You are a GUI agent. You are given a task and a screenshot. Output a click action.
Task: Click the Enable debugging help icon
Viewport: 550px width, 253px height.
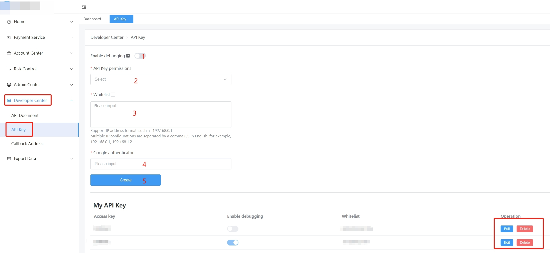128,56
